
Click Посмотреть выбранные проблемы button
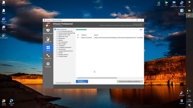[130, 81]
